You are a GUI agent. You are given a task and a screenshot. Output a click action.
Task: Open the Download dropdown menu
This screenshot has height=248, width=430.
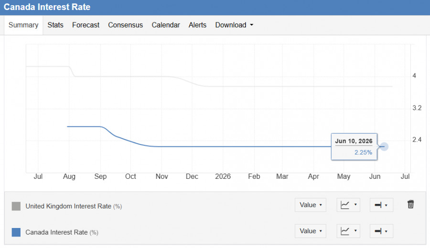click(234, 25)
